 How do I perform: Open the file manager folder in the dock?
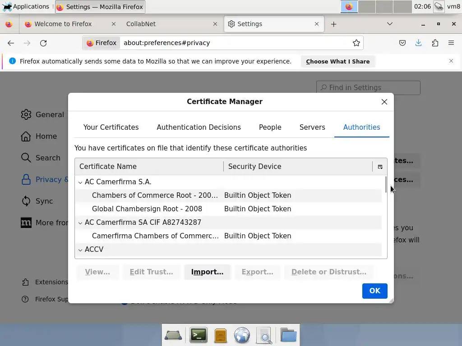(x=288, y=335)
